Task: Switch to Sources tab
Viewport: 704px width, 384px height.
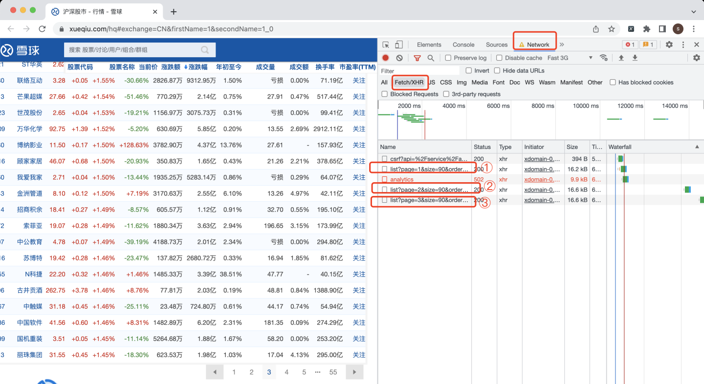Action: pos(497,44)
